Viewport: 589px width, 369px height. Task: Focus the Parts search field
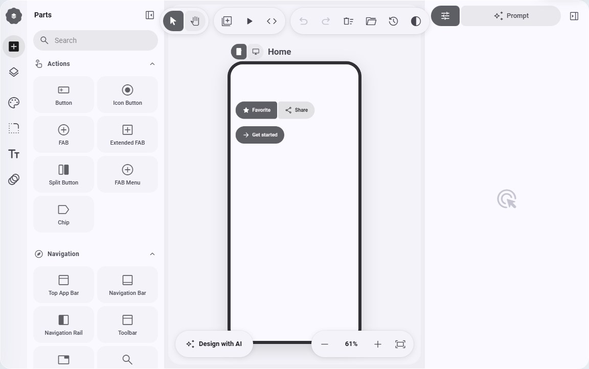(x=96, y=40)
